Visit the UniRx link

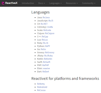(x=50, y=27)
